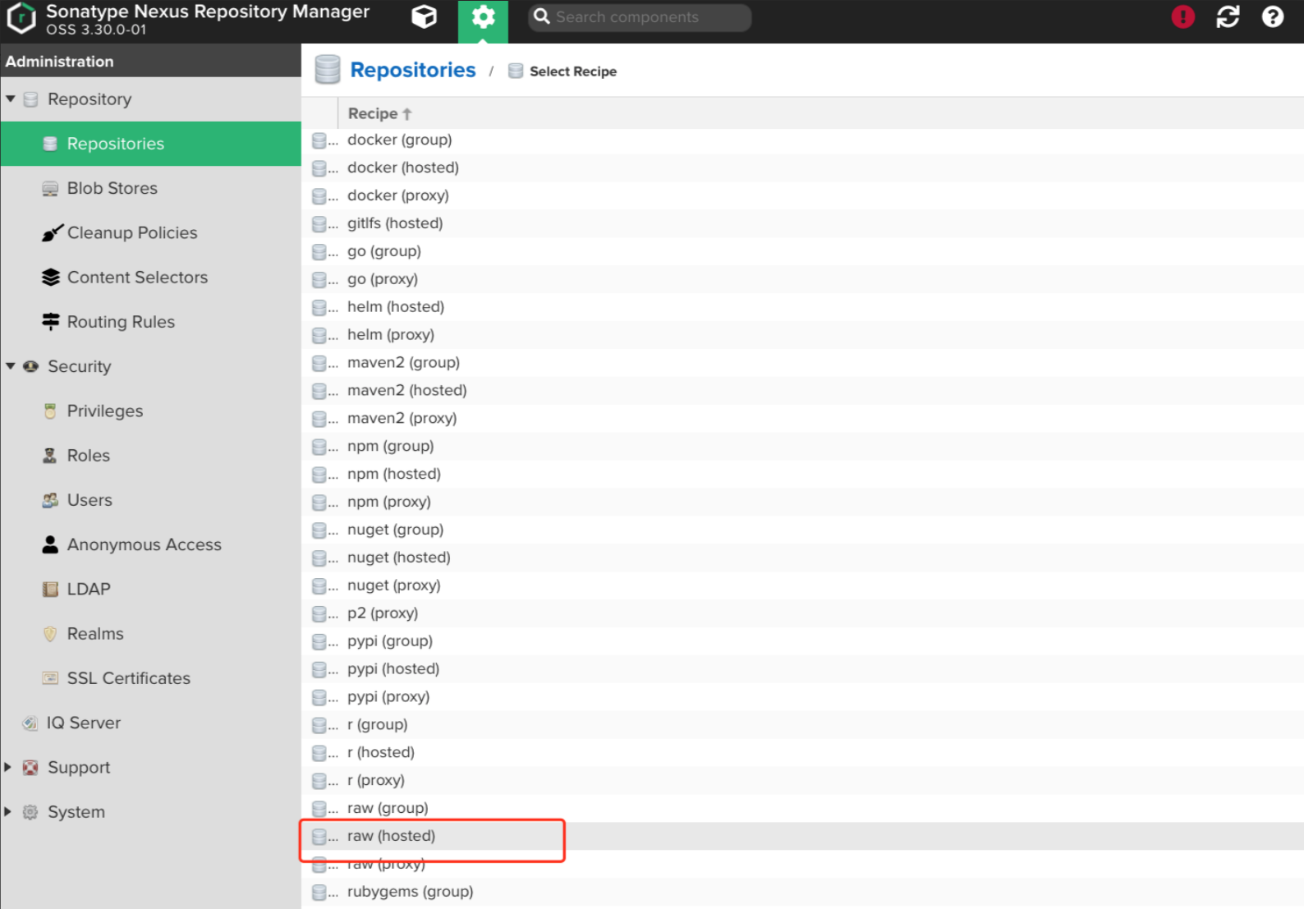Choose the maven2 (group) recipe
This screenshot has height=909, width=1304.
802,363
